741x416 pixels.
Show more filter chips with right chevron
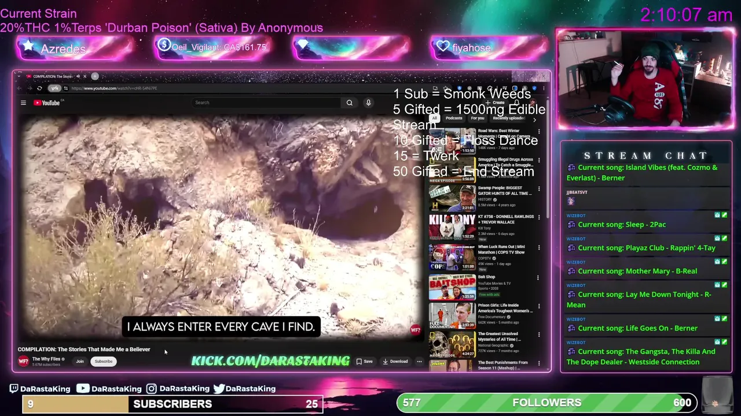click(534, 119)
